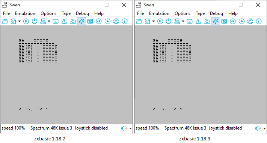Open Tape menu in left Swan window
Screen dimensions: 267x143
tap(66, 13)
